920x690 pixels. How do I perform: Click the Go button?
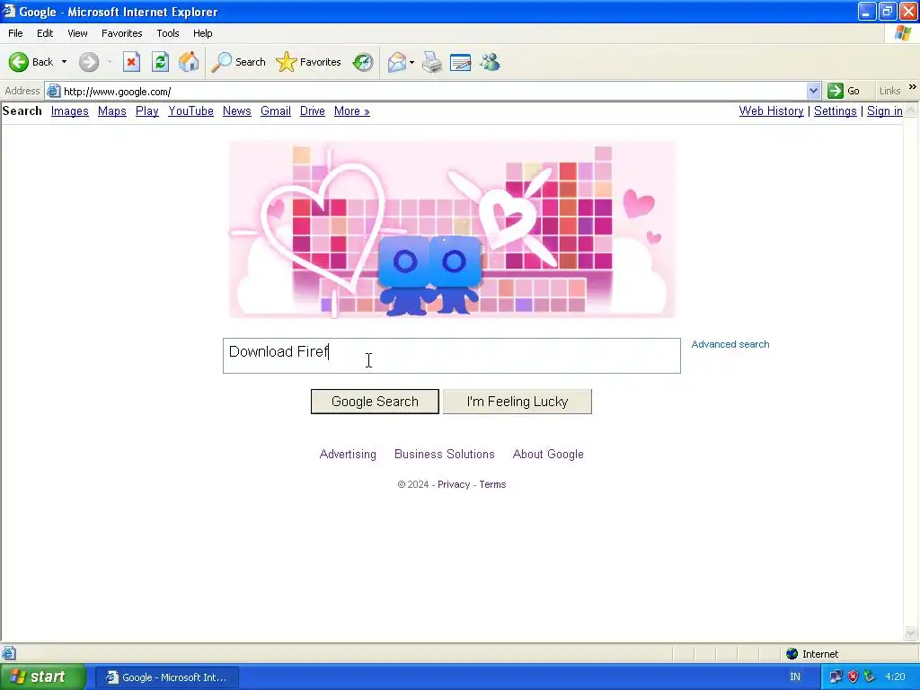(844, 91)
